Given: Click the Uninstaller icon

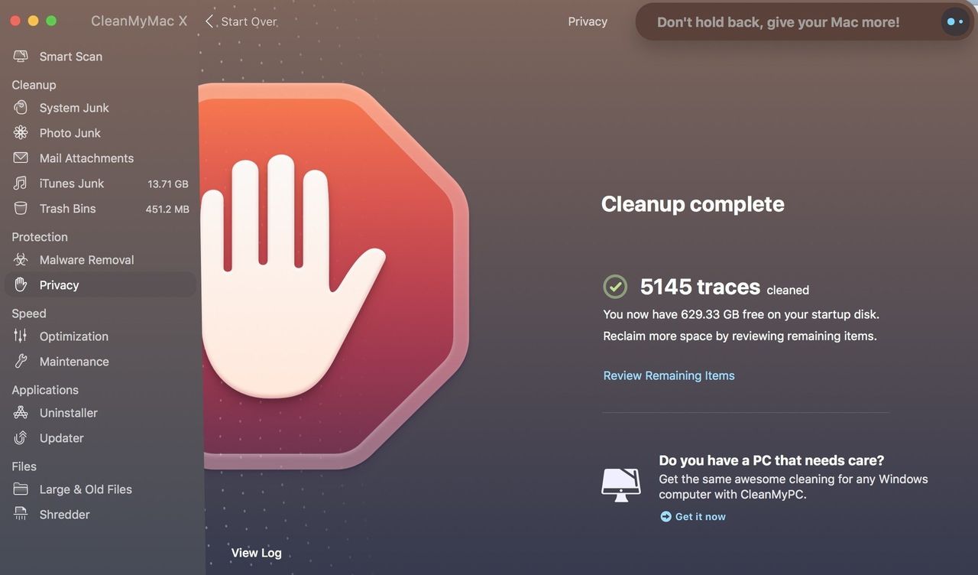Looking at the screenshot, I should point(21,413).
